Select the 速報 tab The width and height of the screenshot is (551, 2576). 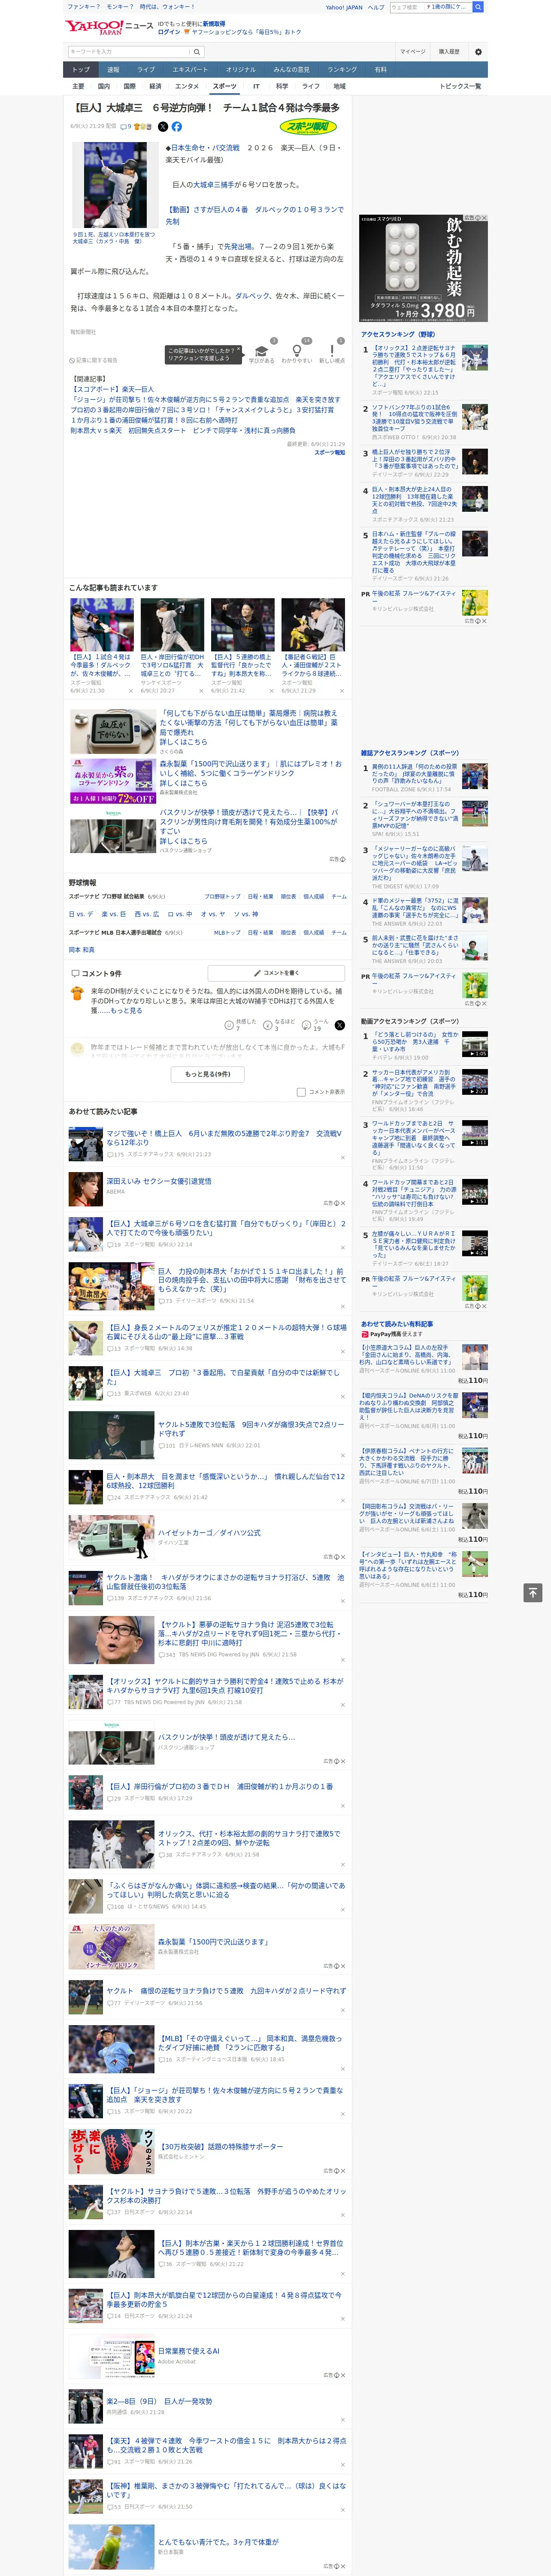113,70
